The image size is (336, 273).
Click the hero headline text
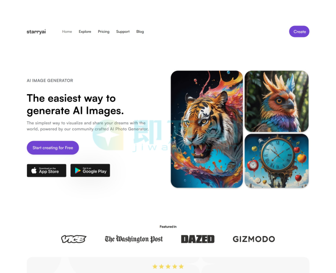point(75,105)
